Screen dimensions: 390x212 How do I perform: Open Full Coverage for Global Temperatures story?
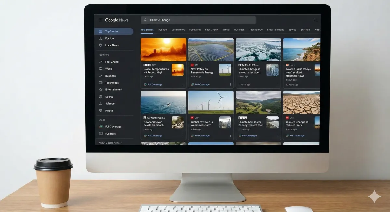153,85
